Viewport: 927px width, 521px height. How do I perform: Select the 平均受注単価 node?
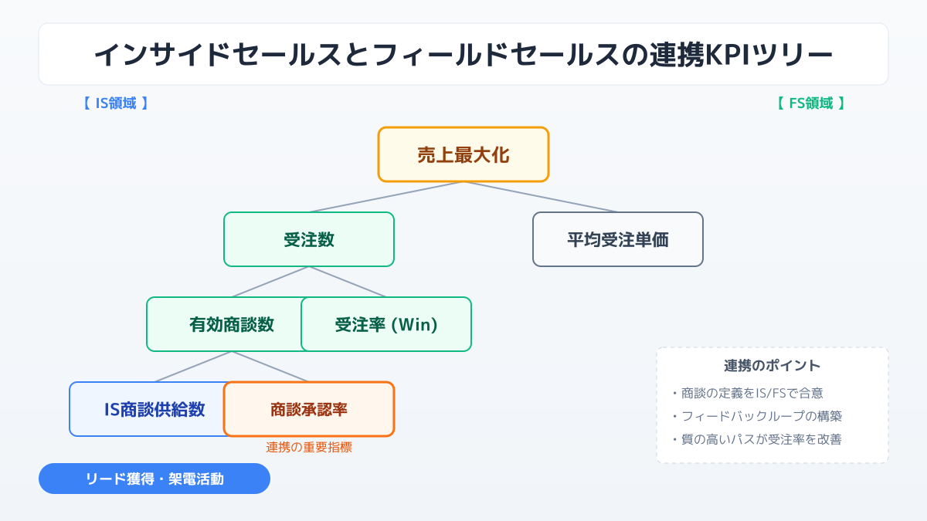[618, 239]
